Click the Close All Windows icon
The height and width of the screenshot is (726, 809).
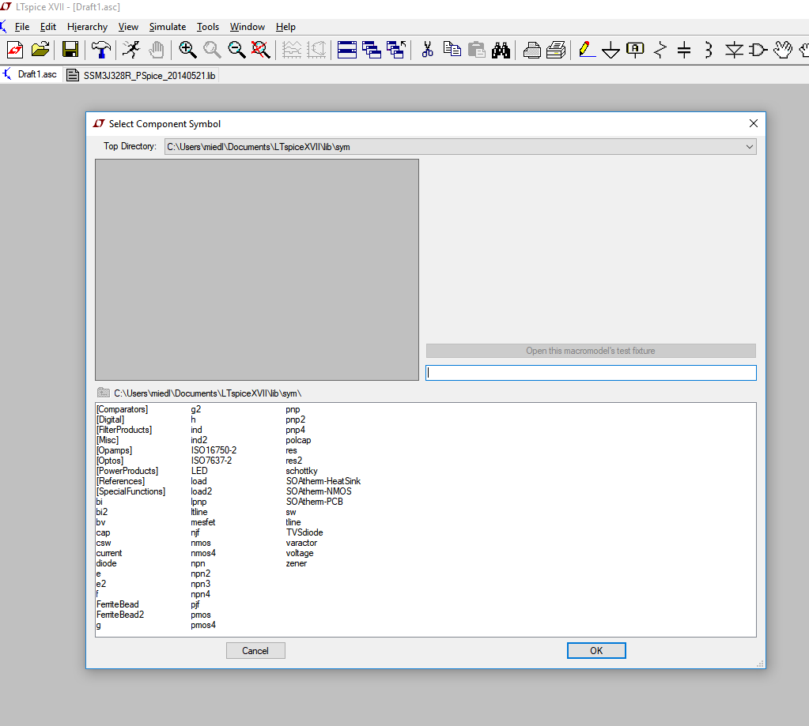(396, 50)
